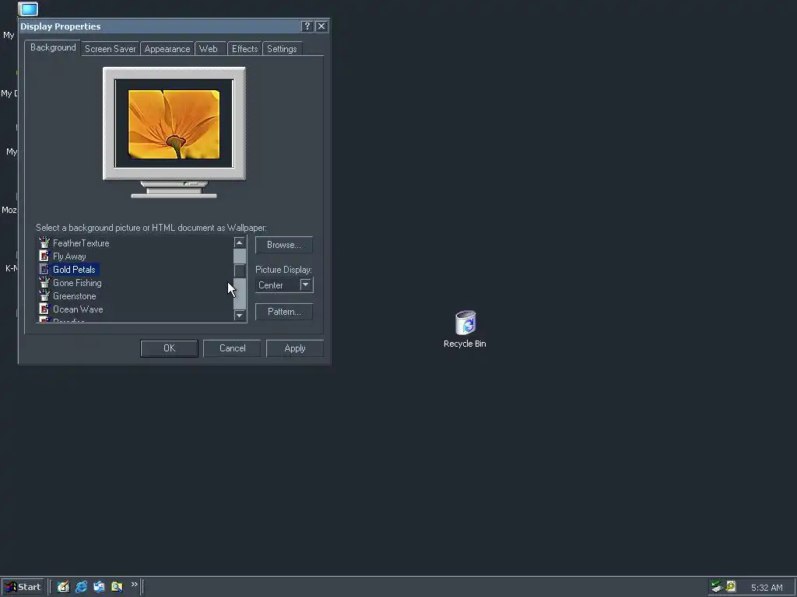Viewport: 797px width, 597px height.
Task: Open the Start menu
Action: [23, 587]
